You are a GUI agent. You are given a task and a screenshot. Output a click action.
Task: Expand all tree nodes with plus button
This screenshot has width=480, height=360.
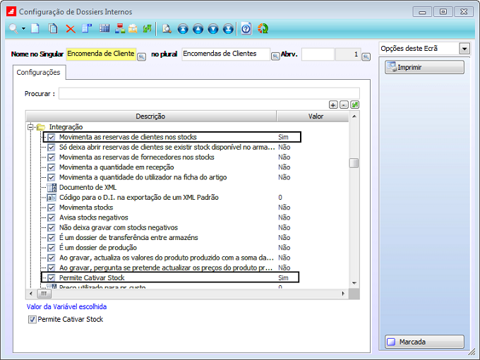333,104
